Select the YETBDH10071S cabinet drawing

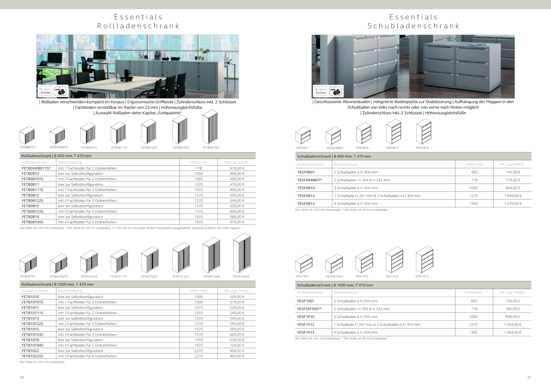click(58, 263)
